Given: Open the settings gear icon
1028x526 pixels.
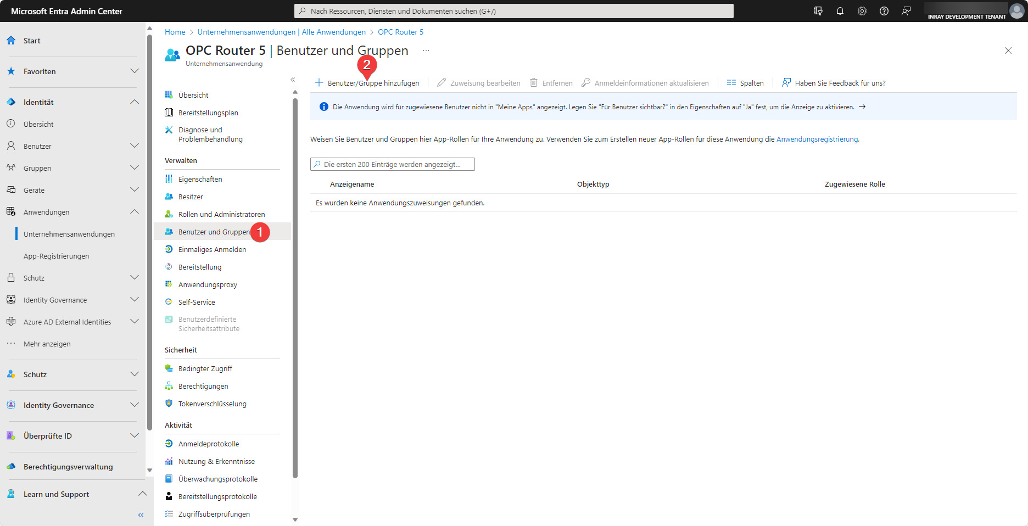Looking at the screenshot, I should (x=862, y=11).
